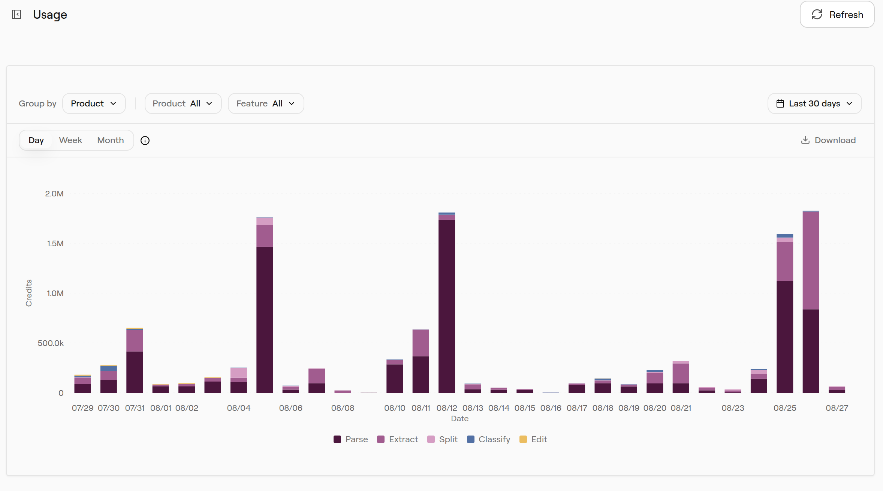This screenshot has height=491, width=883.
Task: Open the Last 30 days selector
Action: (814, 103)
